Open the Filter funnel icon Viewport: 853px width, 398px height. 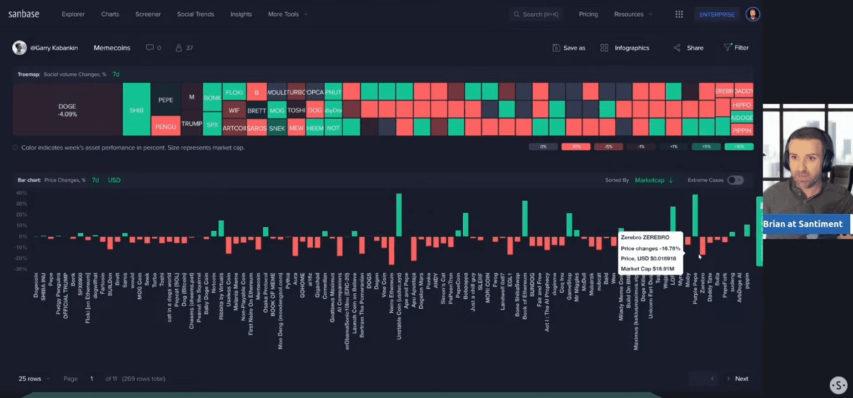coord(727,48)
